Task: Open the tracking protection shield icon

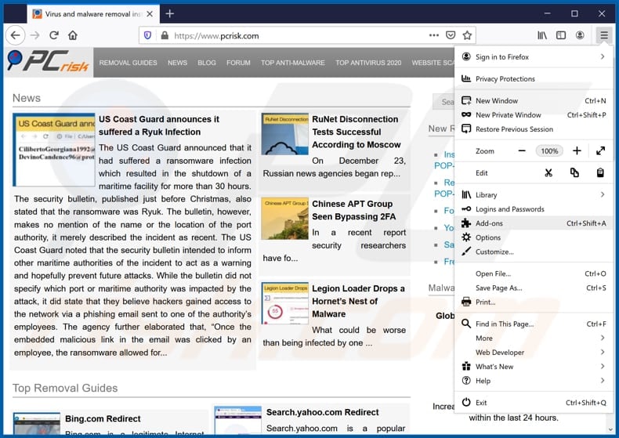Action: tap(147, 35)
